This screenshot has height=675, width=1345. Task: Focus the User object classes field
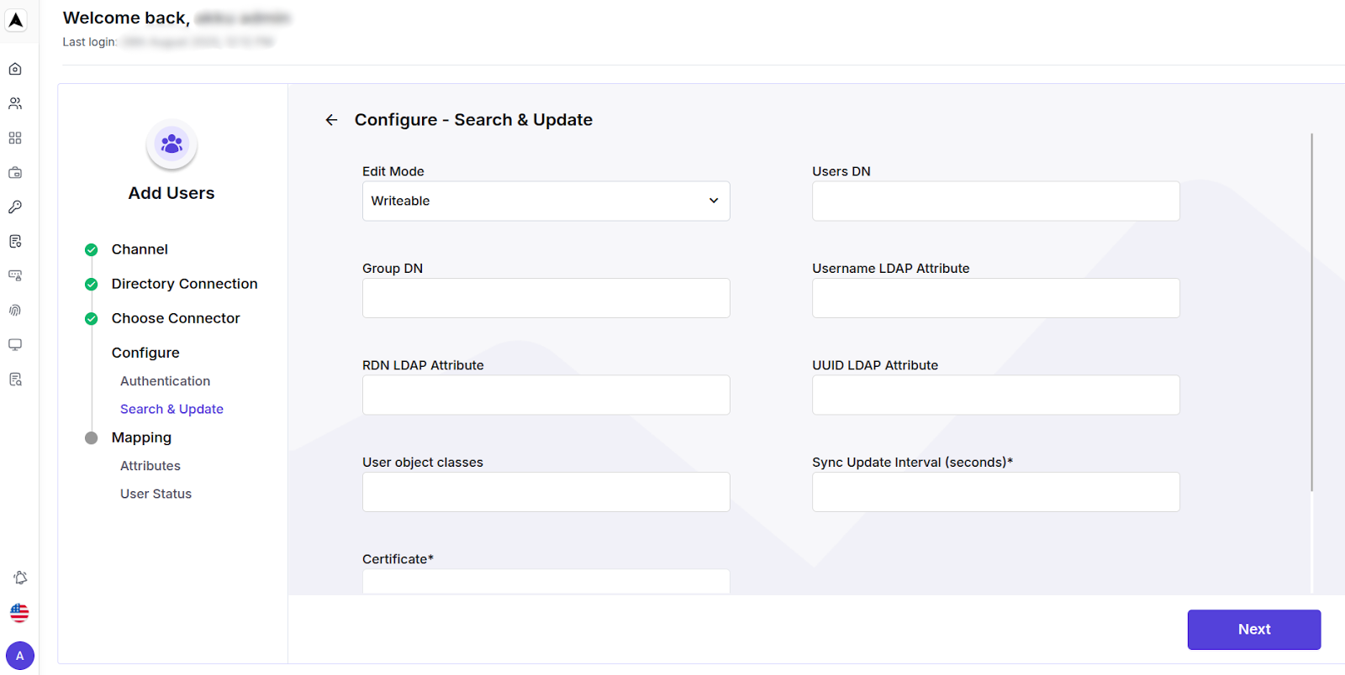tap(546, 492)
